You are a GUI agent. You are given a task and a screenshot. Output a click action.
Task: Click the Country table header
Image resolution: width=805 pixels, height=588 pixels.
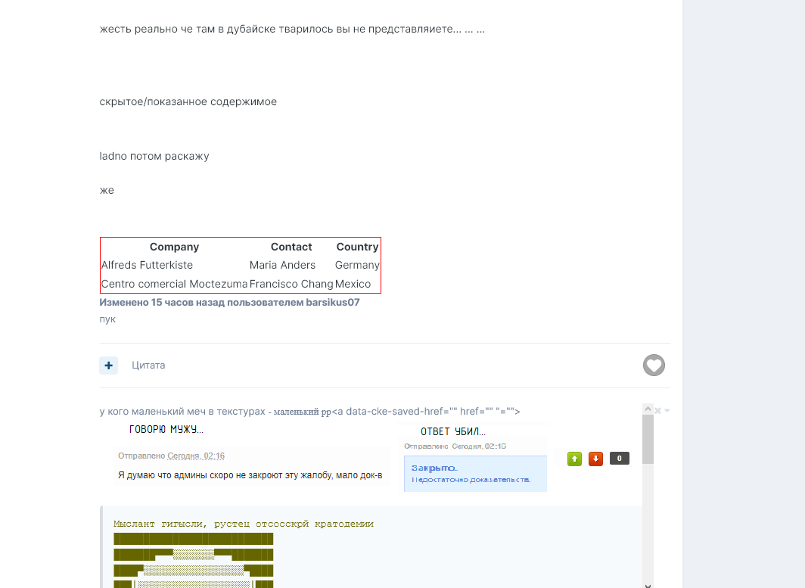(357, 247)
